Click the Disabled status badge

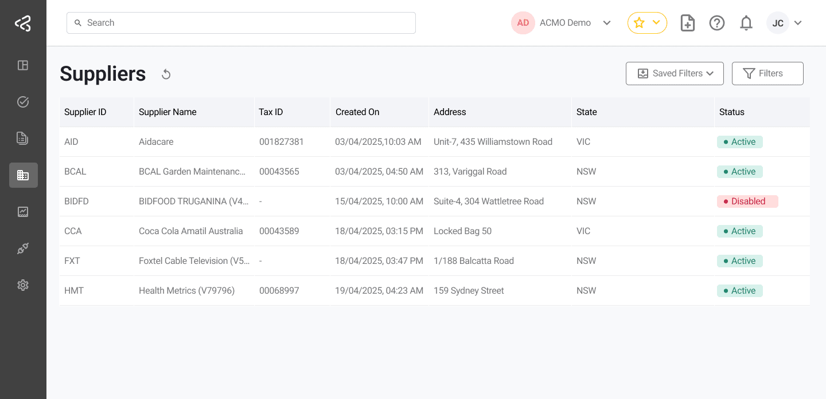747,202
